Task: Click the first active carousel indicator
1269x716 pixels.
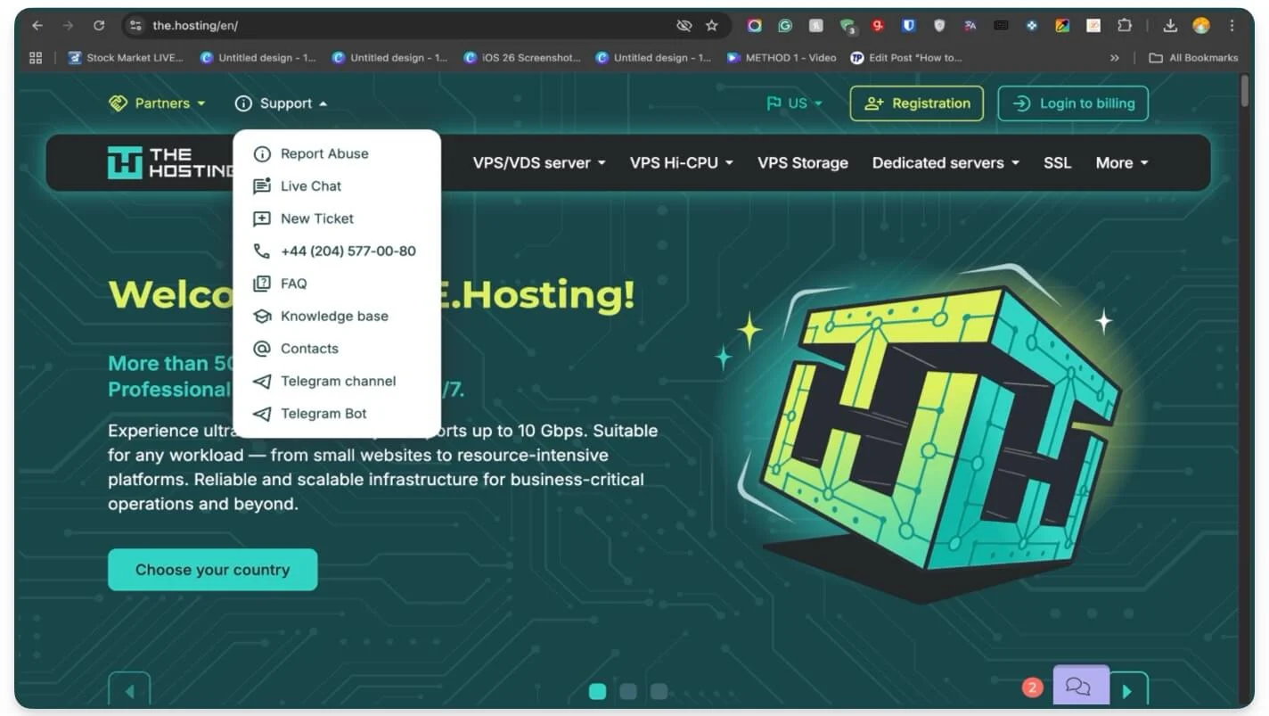Action: [598, 691]
